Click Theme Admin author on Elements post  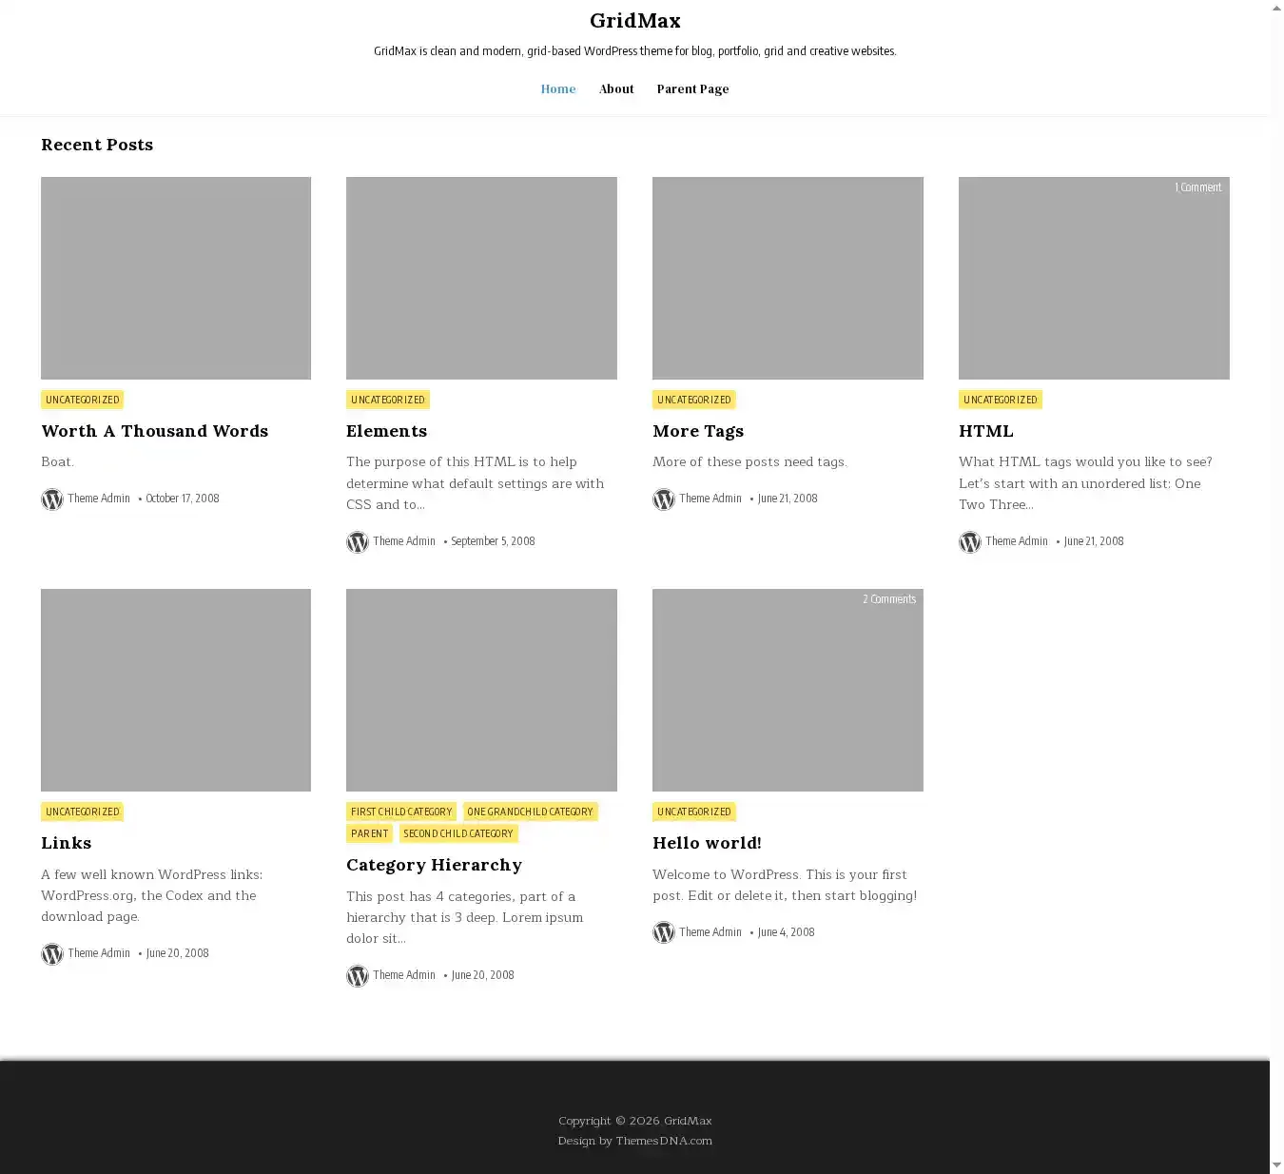point(404,541)
